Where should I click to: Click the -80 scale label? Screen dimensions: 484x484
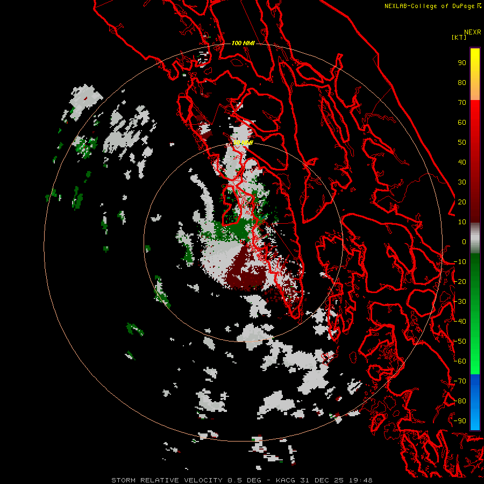coord(460,401)
